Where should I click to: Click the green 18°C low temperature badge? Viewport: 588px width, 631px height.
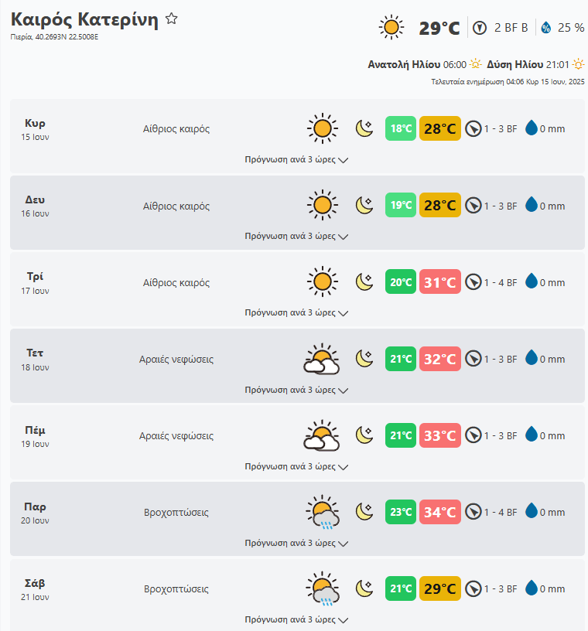pyautogui.click(x=401, y=128)
